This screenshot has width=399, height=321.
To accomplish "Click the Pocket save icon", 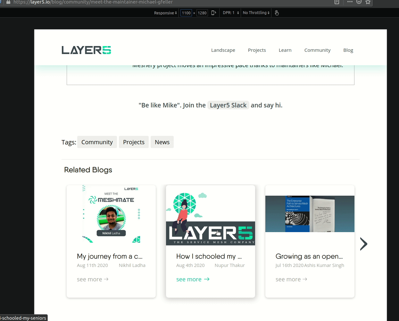I will pyautogui.click(x=359, y=2).
